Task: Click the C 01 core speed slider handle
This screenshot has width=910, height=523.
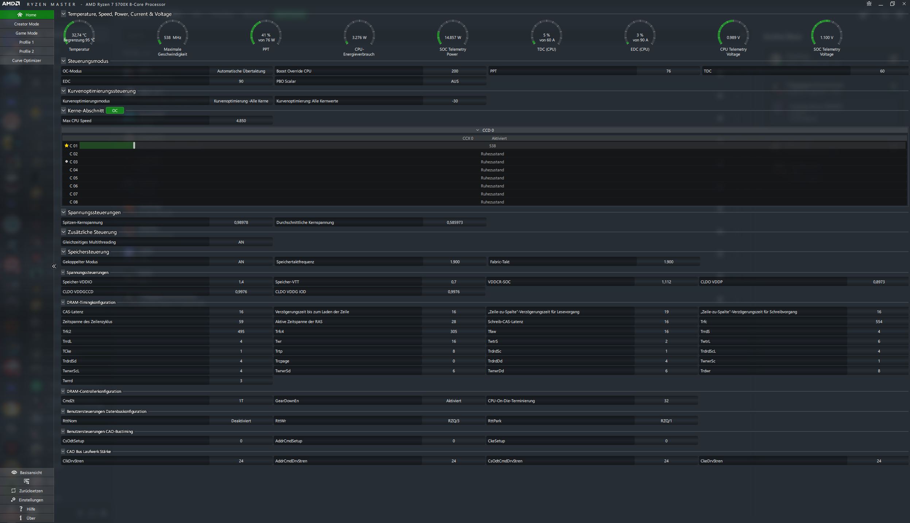Action: click(134, 146)
